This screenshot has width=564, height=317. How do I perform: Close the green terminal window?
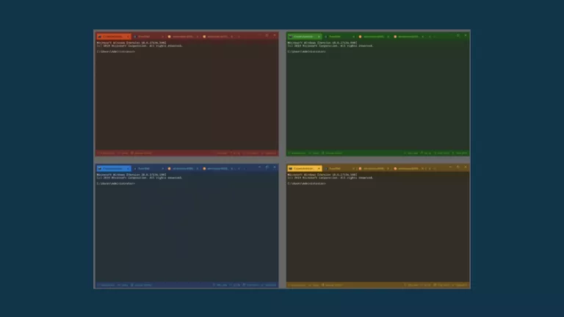[466, 35]
